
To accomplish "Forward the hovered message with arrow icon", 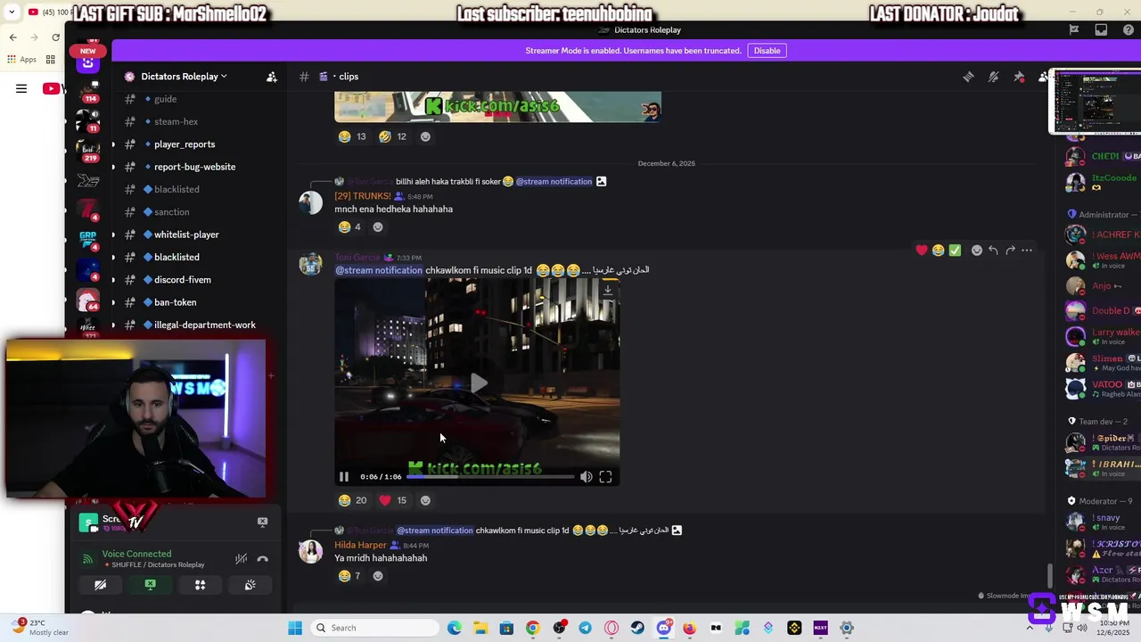I will pyautogui.click(x=1010, y=251).
